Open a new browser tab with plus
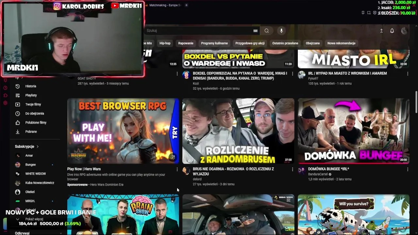This screenshot has height=235, width=418. tap(186, 5)
